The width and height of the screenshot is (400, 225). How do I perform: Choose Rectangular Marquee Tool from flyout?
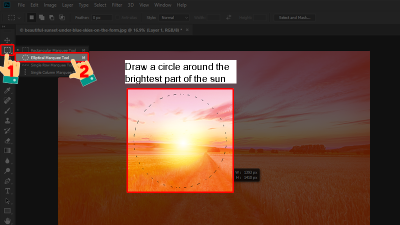52,50
